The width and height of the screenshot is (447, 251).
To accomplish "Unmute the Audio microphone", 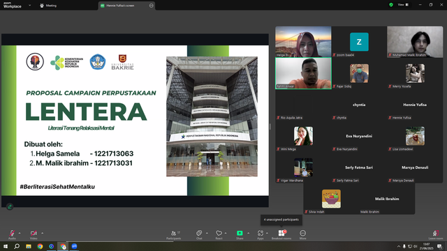I will pos(12,234).
